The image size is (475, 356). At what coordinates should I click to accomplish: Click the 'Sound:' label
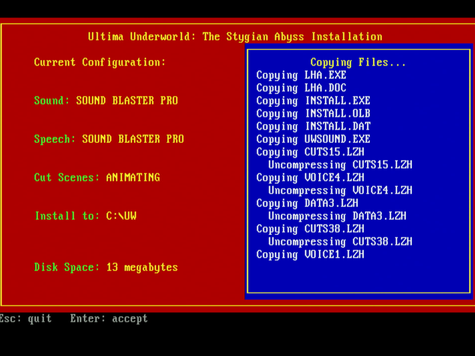click(x=52, y=100)
